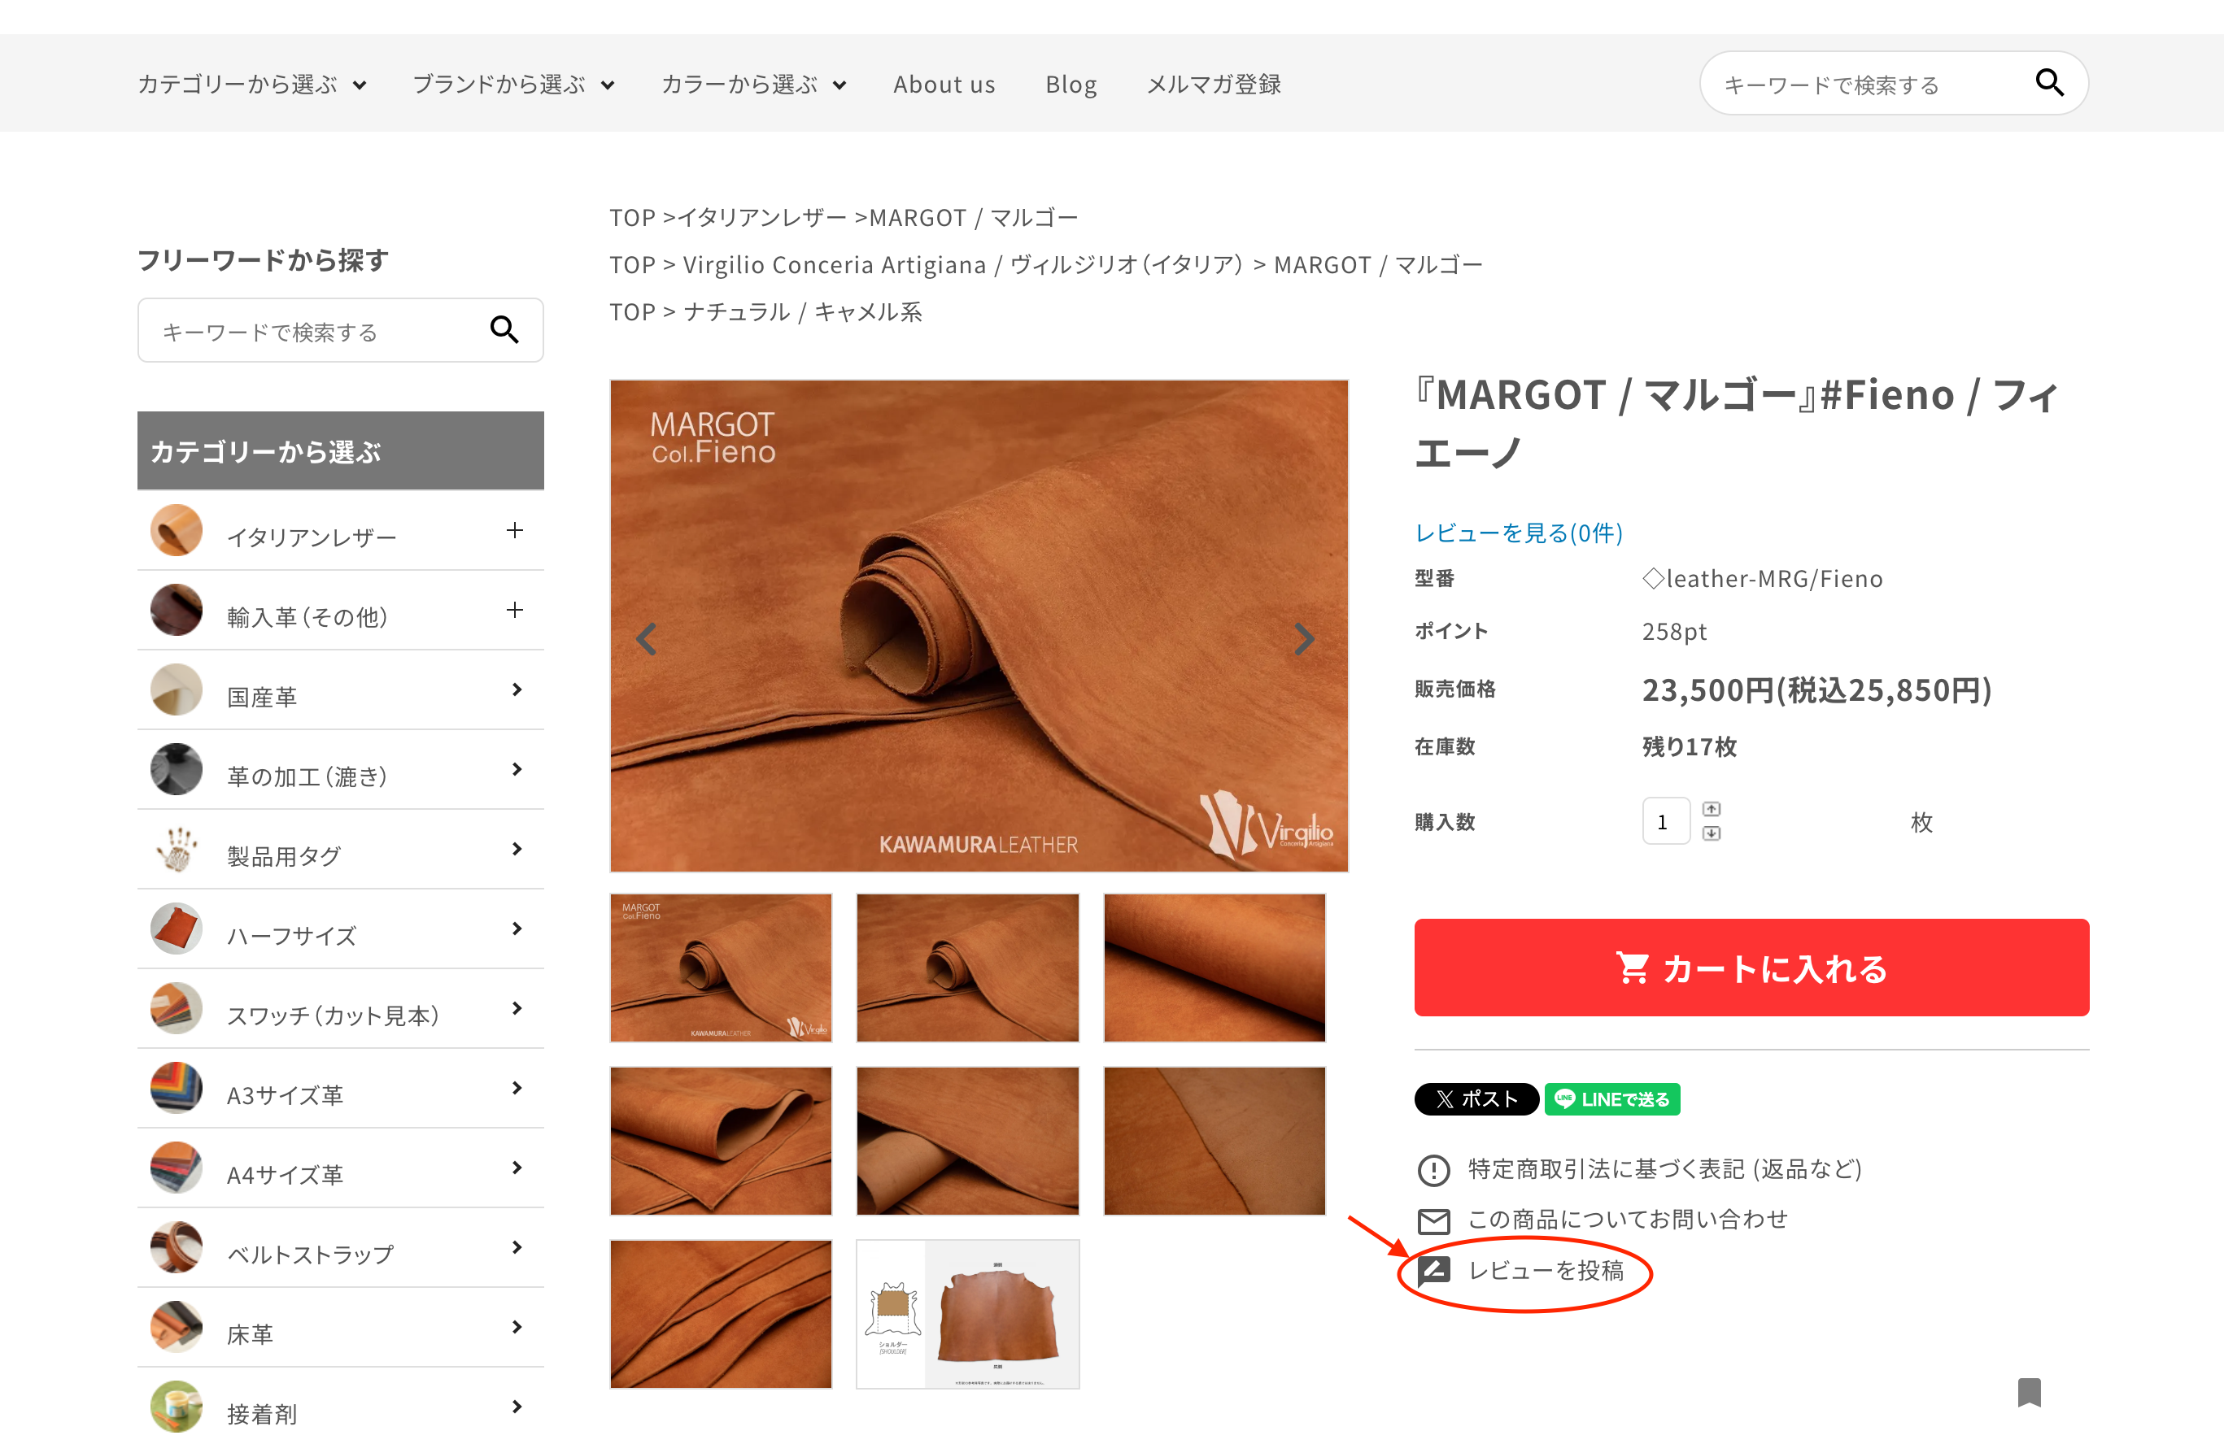
Task: Click the 国産革 category round icon
Action: [x=177, y=689]
